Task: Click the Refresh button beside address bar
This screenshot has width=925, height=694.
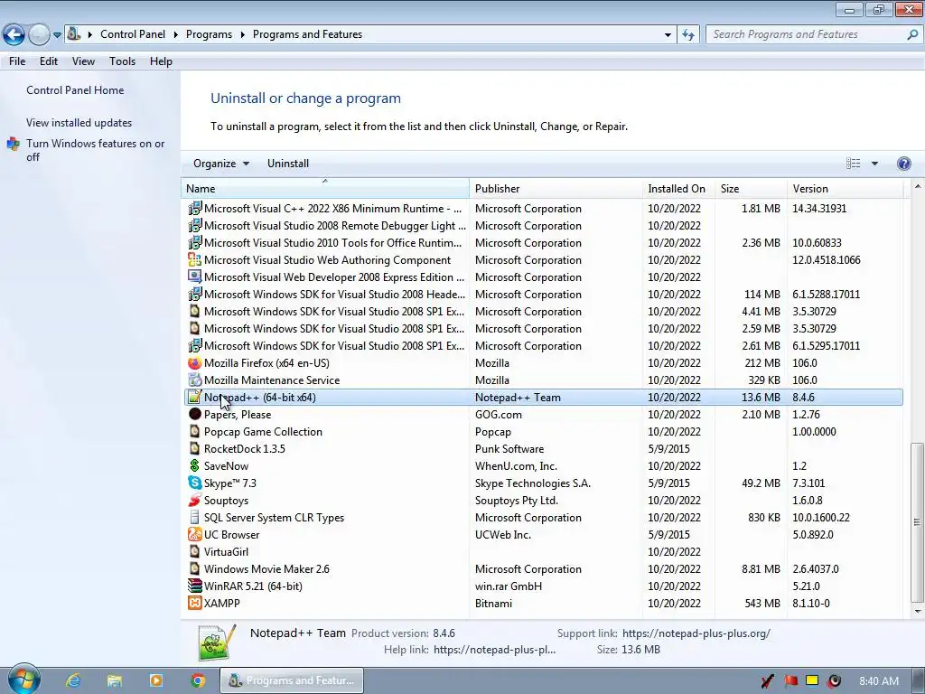Action: [x=687, y=34]
